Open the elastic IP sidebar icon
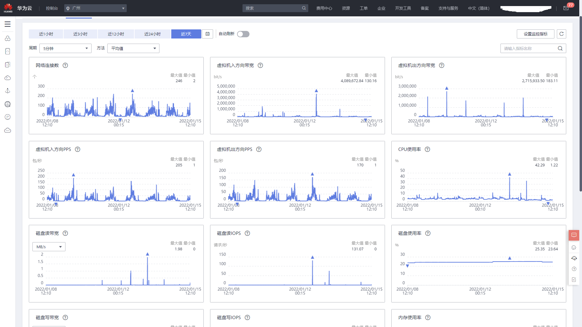The height and width of the screenshot is (327, 582). [8, 117]
